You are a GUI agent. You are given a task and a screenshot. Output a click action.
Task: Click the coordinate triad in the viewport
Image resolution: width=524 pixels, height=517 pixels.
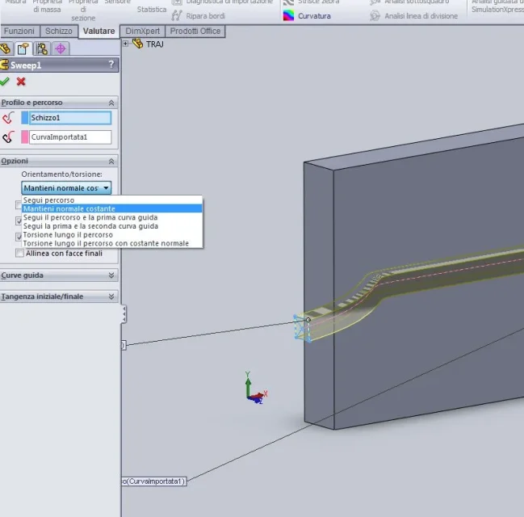coord(256,389)
